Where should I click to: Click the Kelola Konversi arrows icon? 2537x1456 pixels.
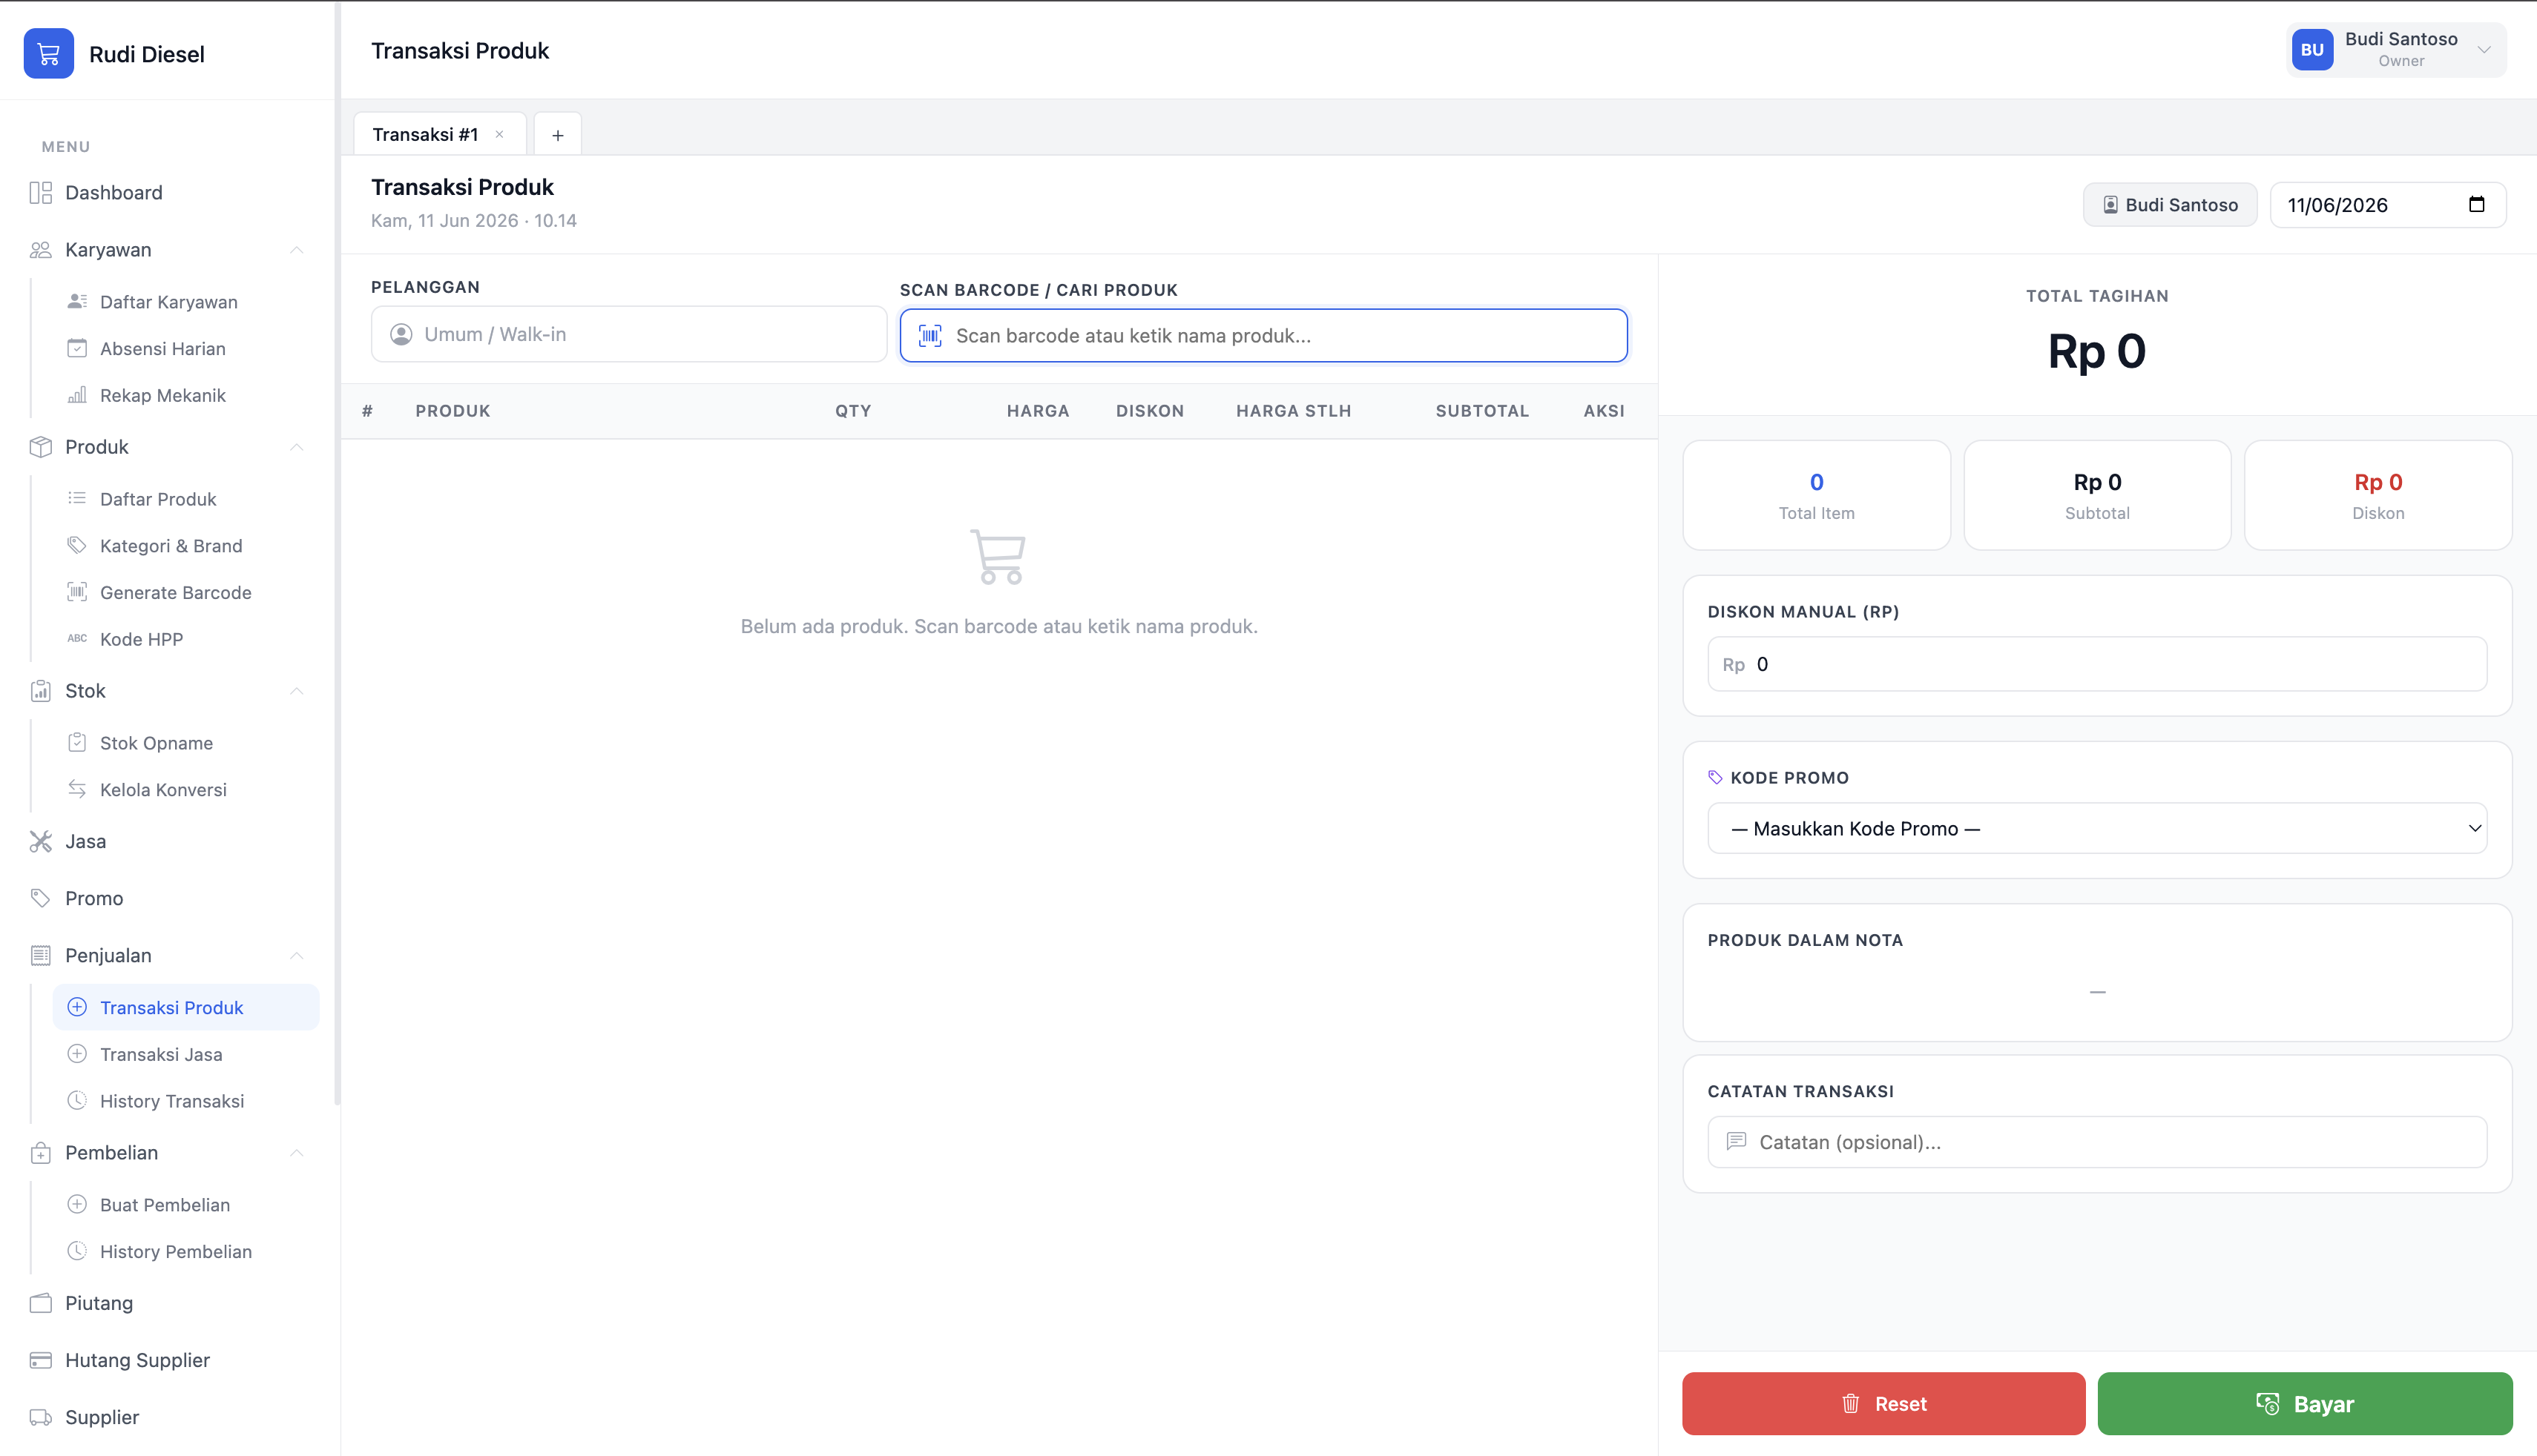click(x=77, y=789)
